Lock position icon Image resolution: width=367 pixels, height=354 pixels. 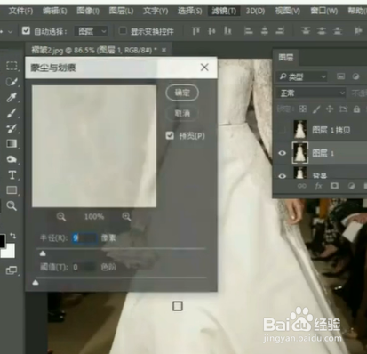click(330, 109)
